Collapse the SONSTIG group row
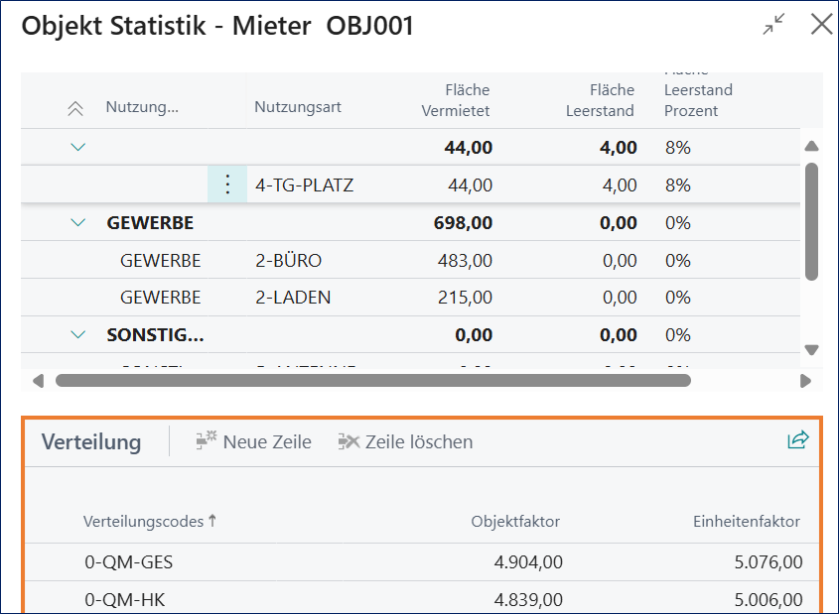Viewport: 839px width, 614px height. (x=77, y=334)
